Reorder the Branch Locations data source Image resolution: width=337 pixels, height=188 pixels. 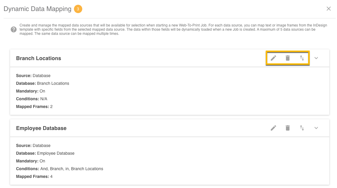click(302, 58)
